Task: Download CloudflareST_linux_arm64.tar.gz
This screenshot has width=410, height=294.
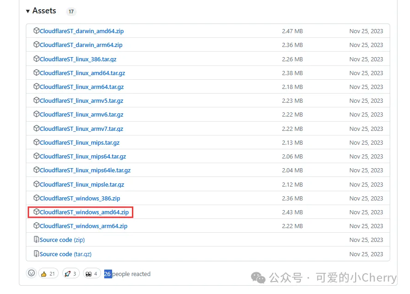Action: (82, 87)
